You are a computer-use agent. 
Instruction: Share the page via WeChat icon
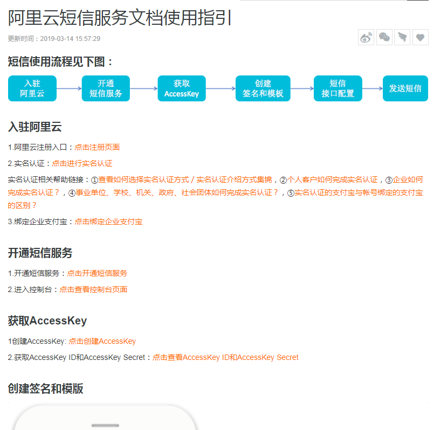point(384,37)
